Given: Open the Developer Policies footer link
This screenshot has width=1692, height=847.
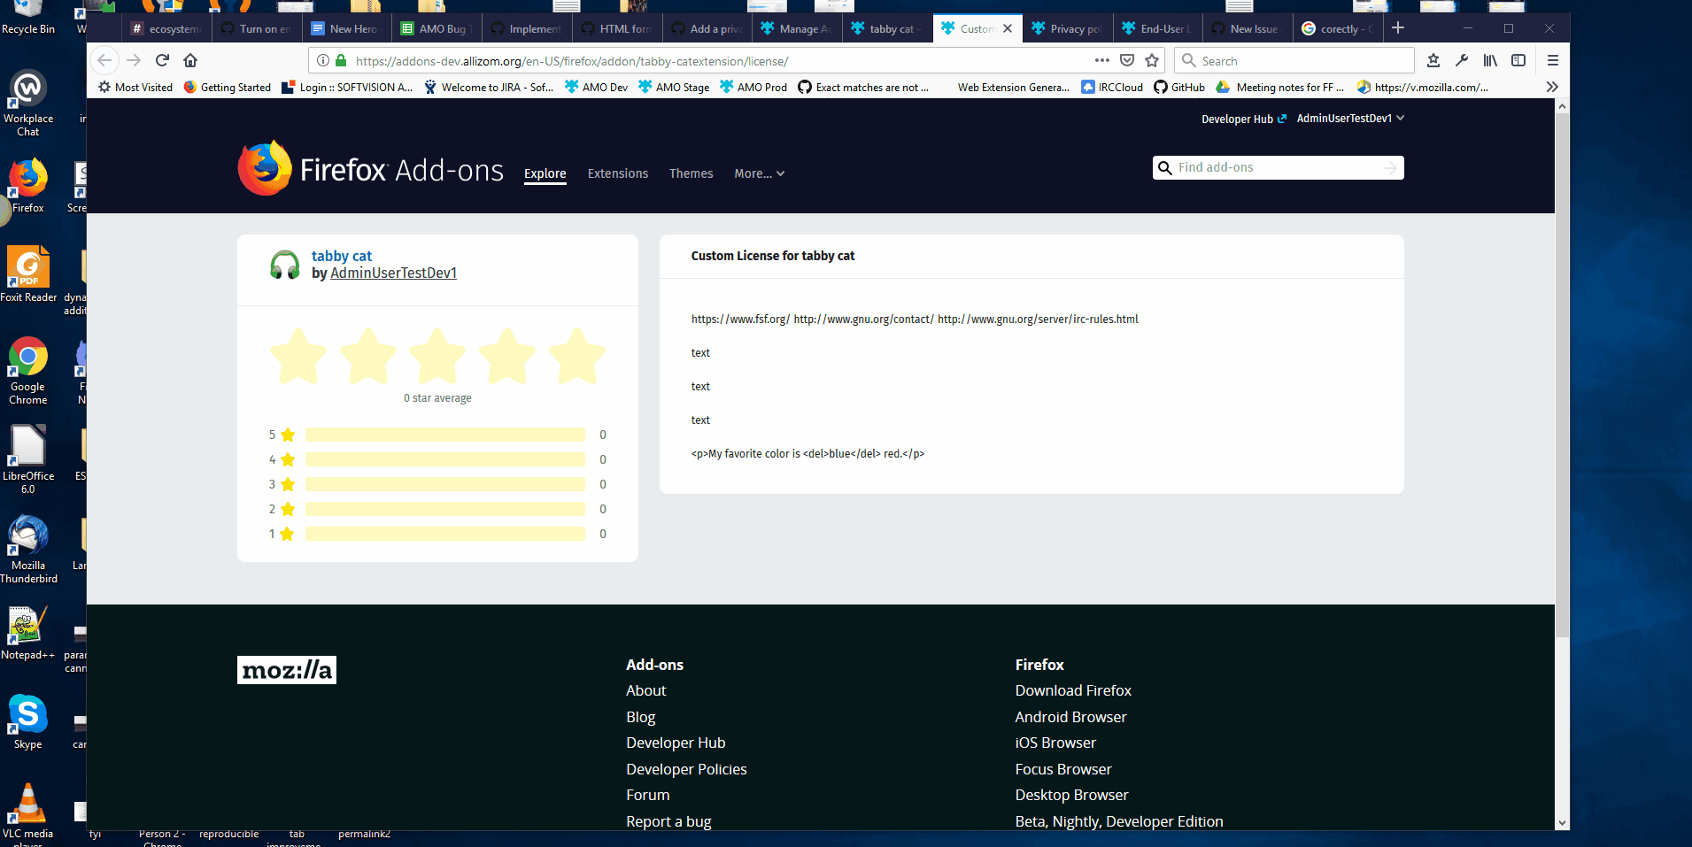Looking at the screenshot, I should pyautogui.click(x=686, y=769).
